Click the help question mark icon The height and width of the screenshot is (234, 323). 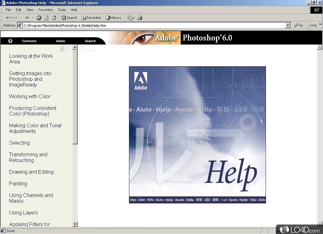10,41
